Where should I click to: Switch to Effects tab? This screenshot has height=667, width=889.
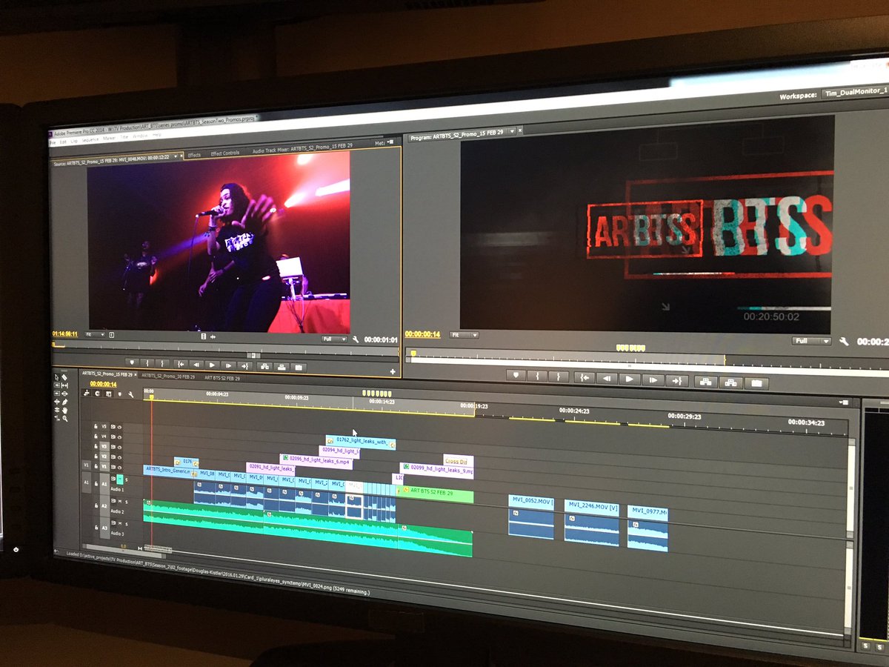(194, 155)
